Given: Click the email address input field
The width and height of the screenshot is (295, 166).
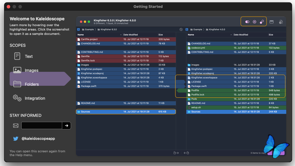Looking at the screenshot, I should [41, 126].
